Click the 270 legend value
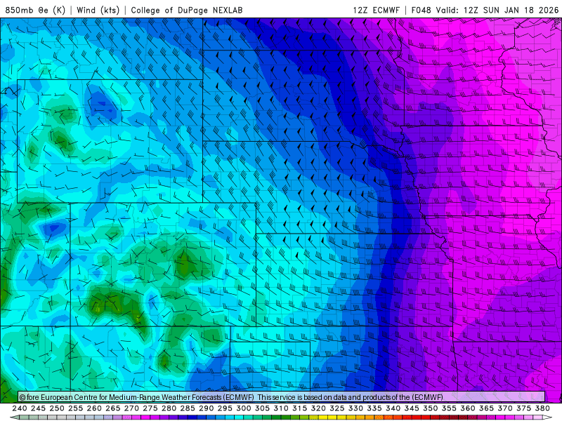The height and width of the screenshot is (421, 562). pos(131,408)
